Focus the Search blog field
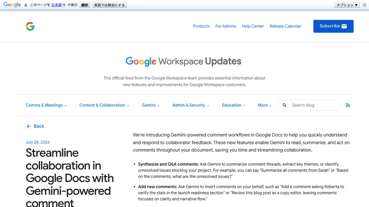The height and width of the screenshot is (207, 369). (x=309, y=105)
